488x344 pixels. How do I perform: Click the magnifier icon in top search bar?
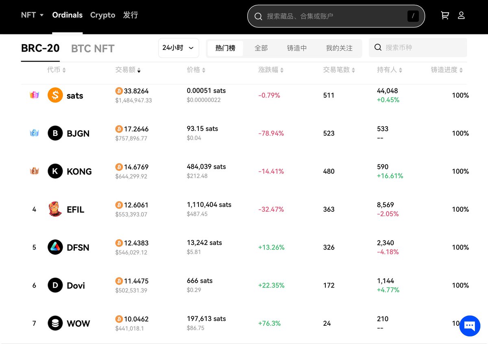click(x=258, y=16)
